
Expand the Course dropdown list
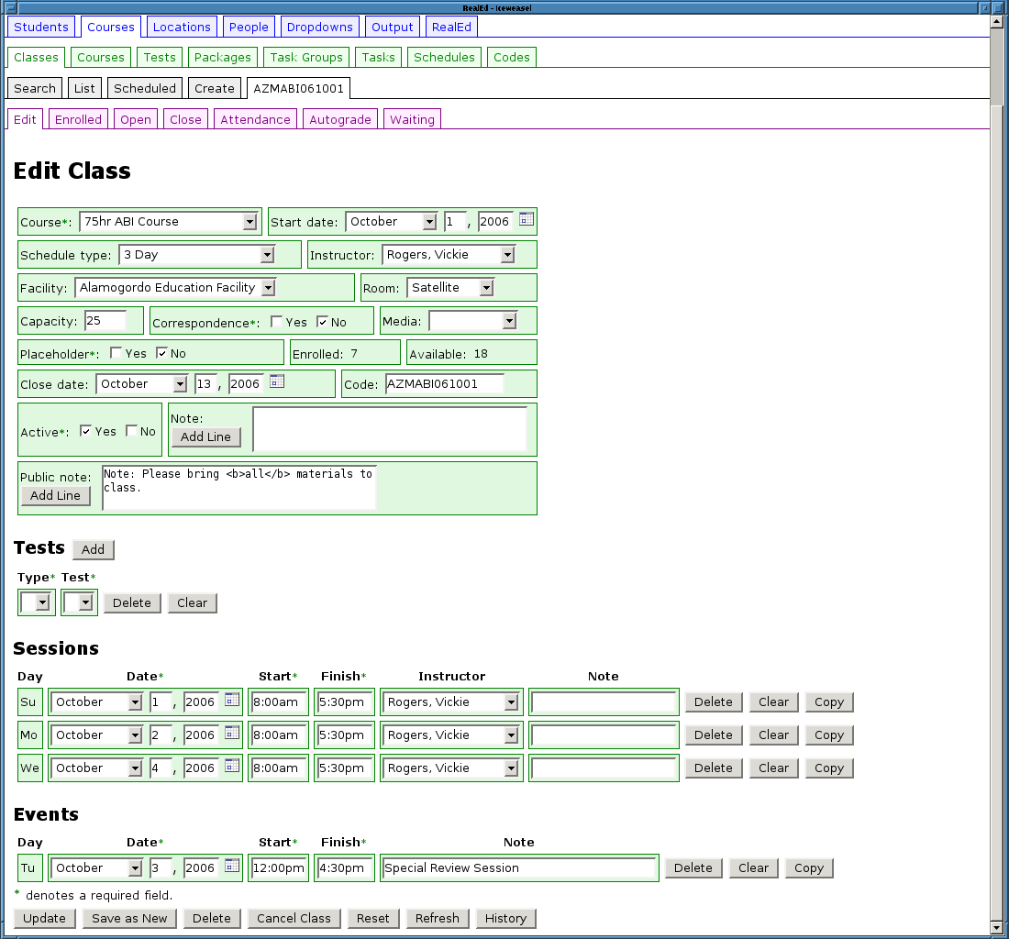coord(249,222)
